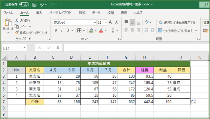This screenshot has height=119, width=210.
Task: Click into the formula bar
Action: pos(136,48)
